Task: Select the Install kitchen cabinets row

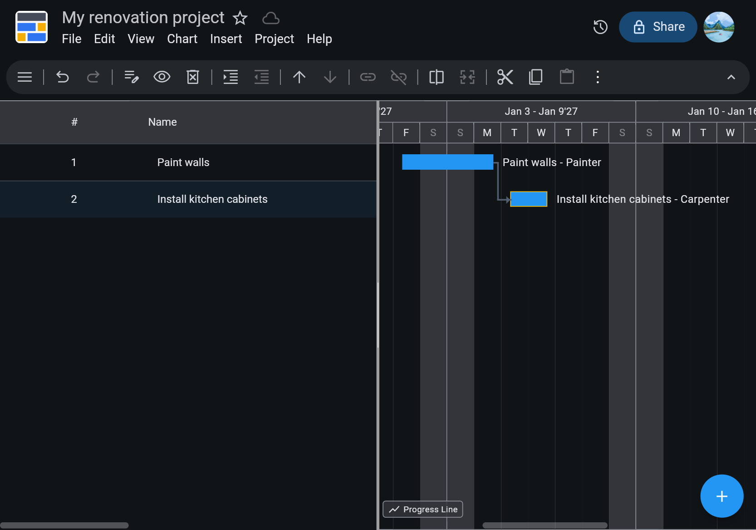Action: coord(188,199)
